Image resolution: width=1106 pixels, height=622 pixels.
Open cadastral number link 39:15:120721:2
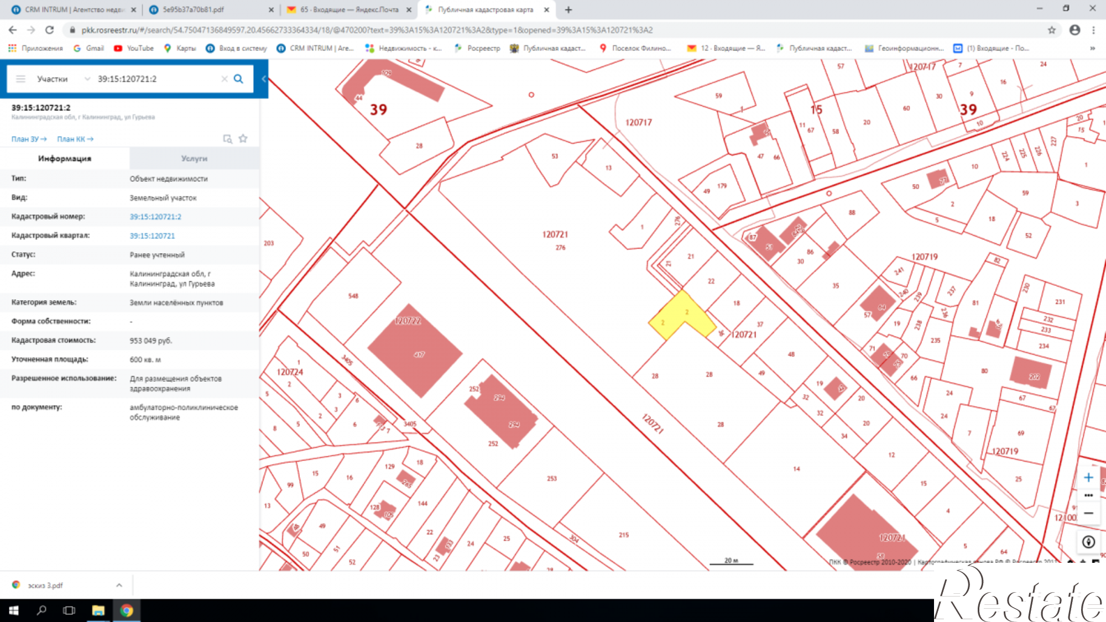coord(155,217)
